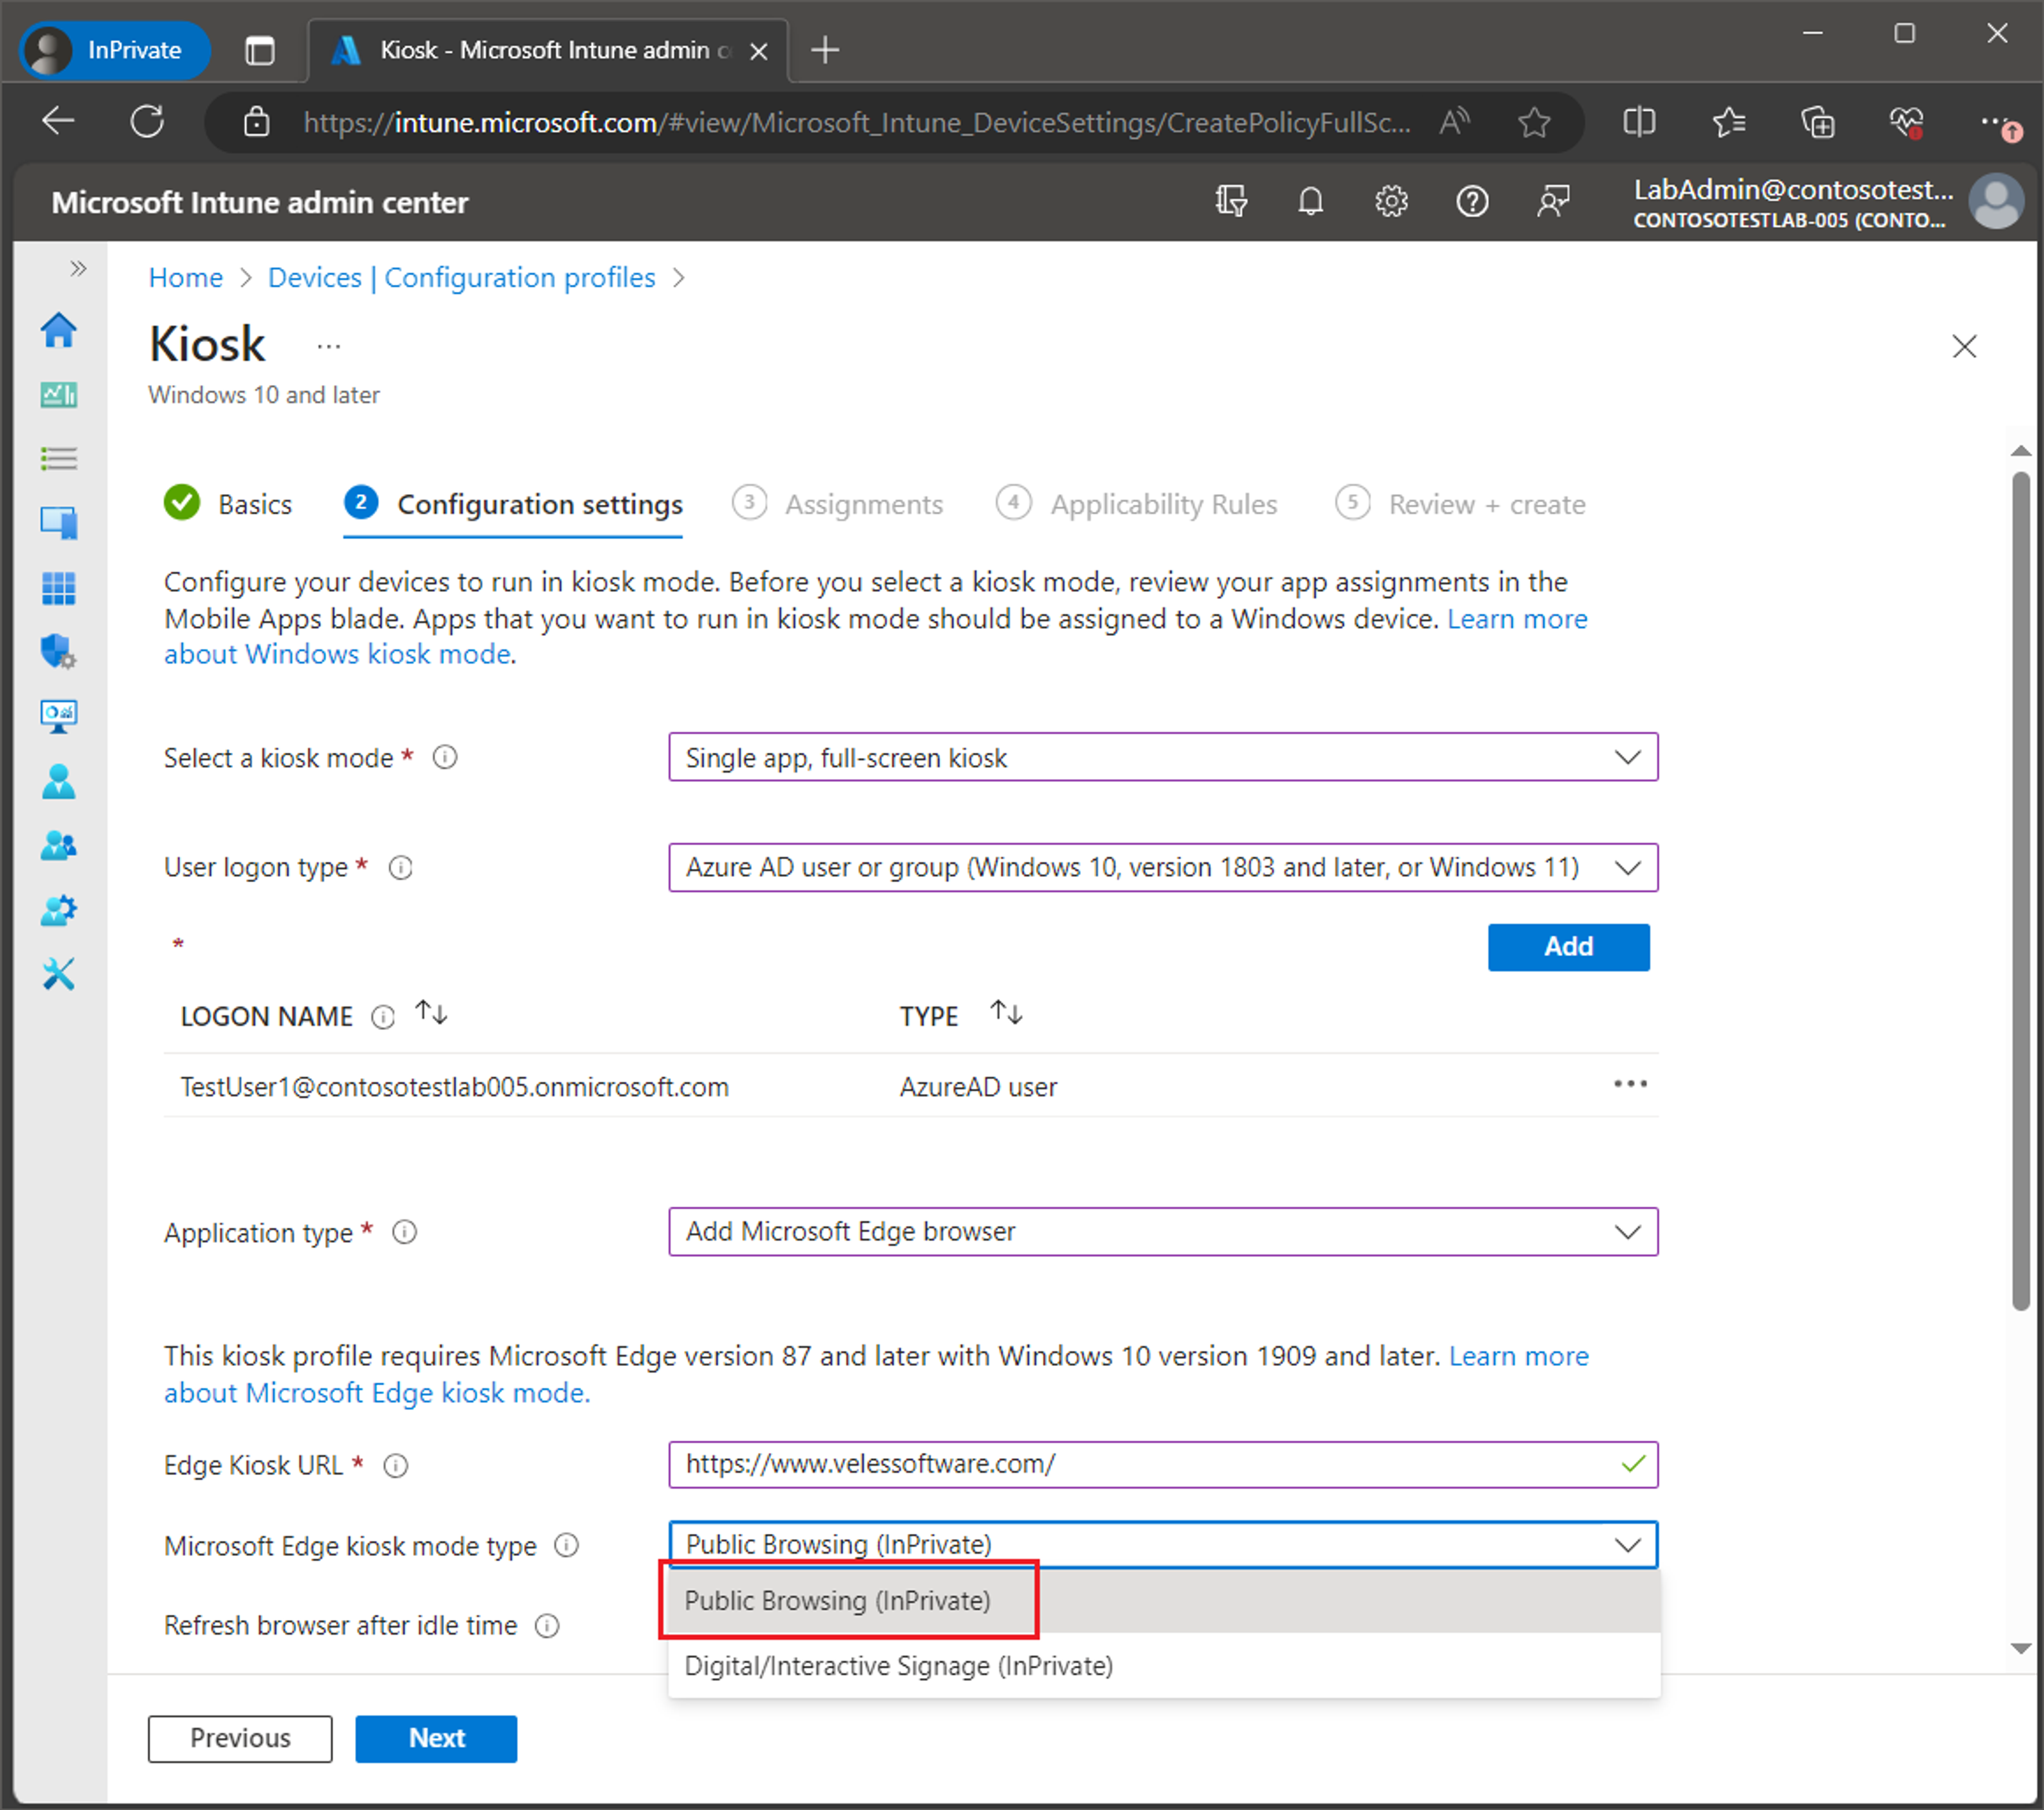Open a new browser tab
The image size is (2044, 1810).
coord(825,50)
